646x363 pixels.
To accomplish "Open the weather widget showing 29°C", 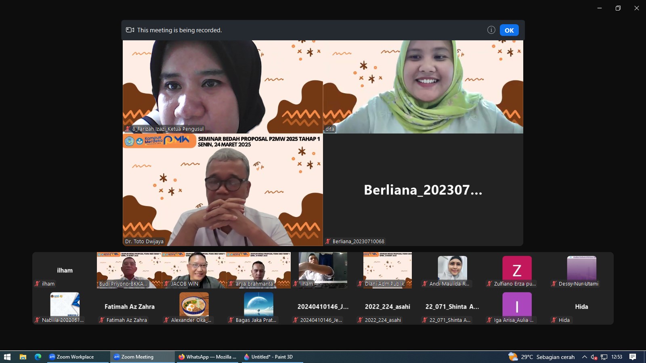I will click(x=542, y=357).
